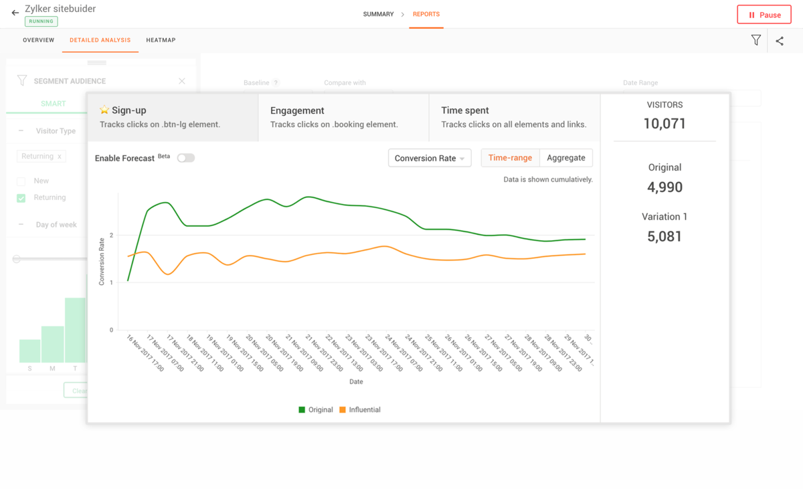Select the Reports step
The height and width of the screenshot is (489, 803).
pyautogui.click(x=426, y=14)
